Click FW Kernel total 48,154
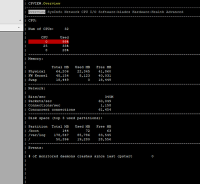 pyautogui.click(x=62, y=75)
